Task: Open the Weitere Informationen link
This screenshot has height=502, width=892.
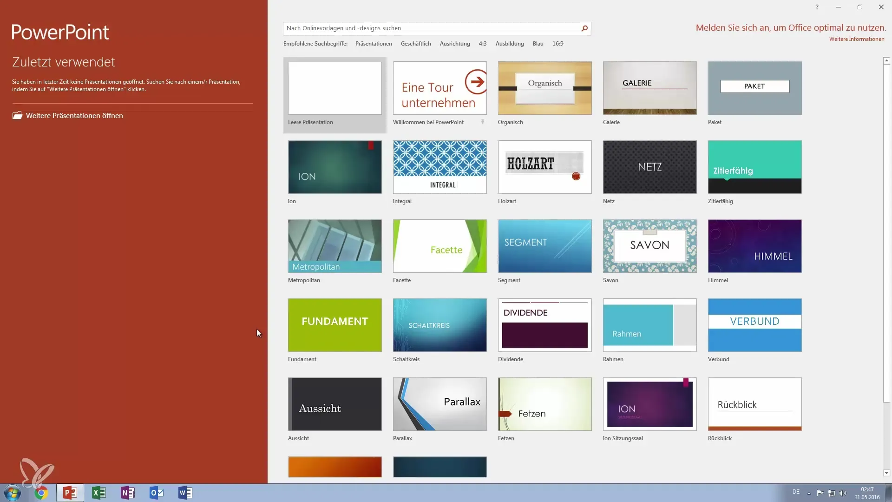Action: click(x=856, y=39)
